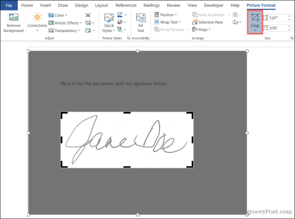Switch to the Help tab
This screenshot has width=295, height=219.
click(x=235, y=5)
